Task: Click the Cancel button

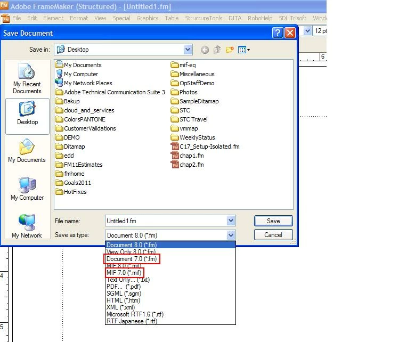Action: (x=273, y=235)
